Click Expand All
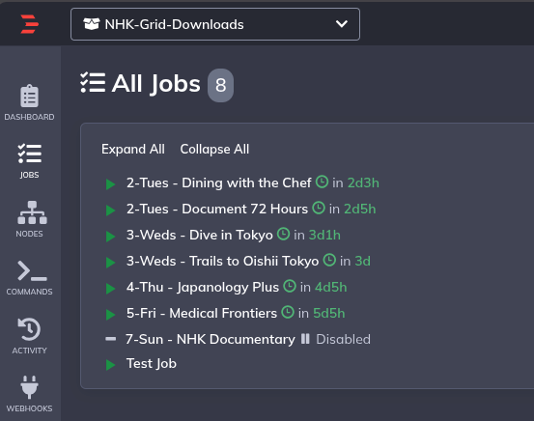This screenshot has width=534, height=421. 133,150
